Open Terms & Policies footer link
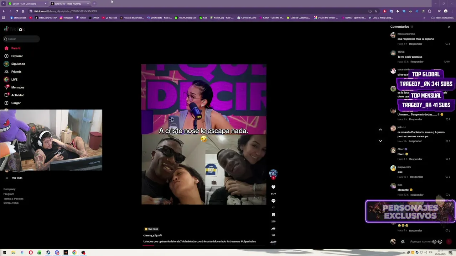The width and height of the screenshot is (456, 256). [13, 198]
